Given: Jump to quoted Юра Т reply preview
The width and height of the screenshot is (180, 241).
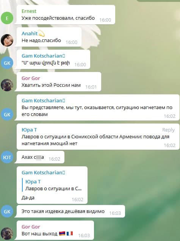Looking at the screenshot, I should 53,185.
